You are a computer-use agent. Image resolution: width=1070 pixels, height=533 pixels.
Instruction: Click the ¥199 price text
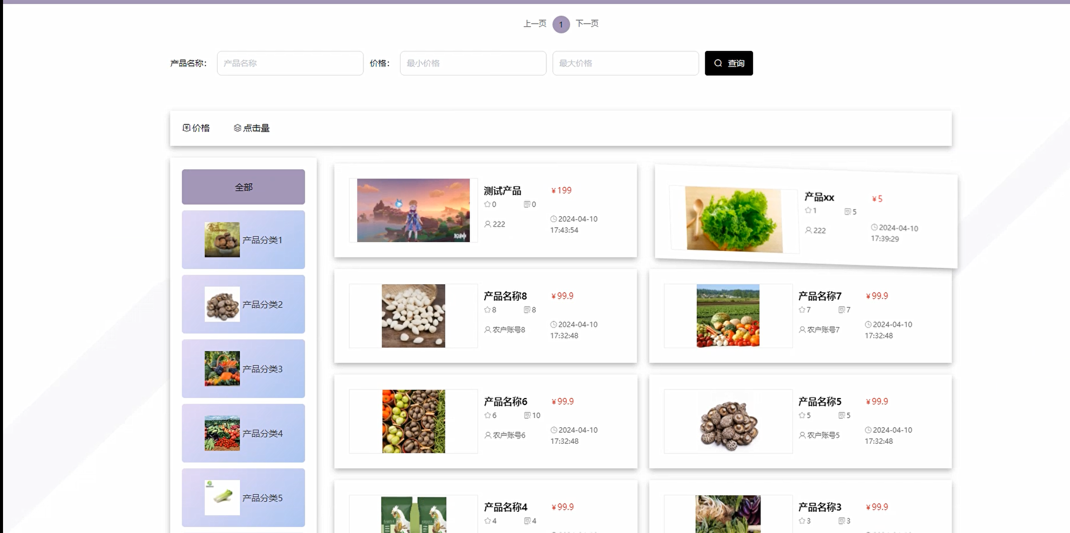(x=561, y=190)
